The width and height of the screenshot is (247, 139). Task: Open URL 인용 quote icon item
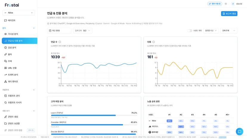coord(5,68)
